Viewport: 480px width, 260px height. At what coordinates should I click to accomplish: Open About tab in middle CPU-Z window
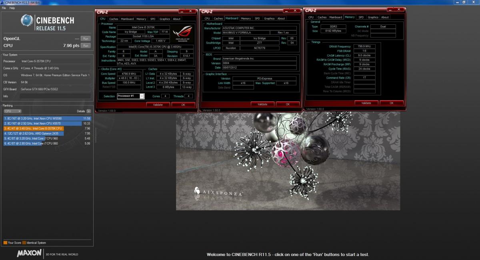(x=281, y=18)
